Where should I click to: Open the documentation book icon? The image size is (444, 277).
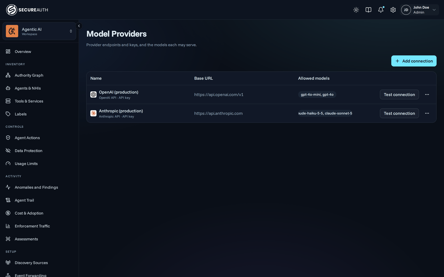(368, 10)
